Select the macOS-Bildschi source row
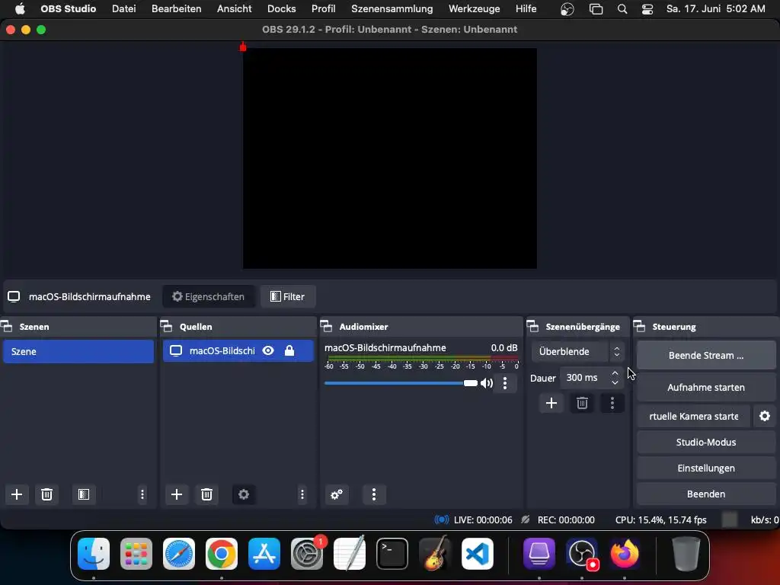The image size is (780, 585). (x=238, y=350)
